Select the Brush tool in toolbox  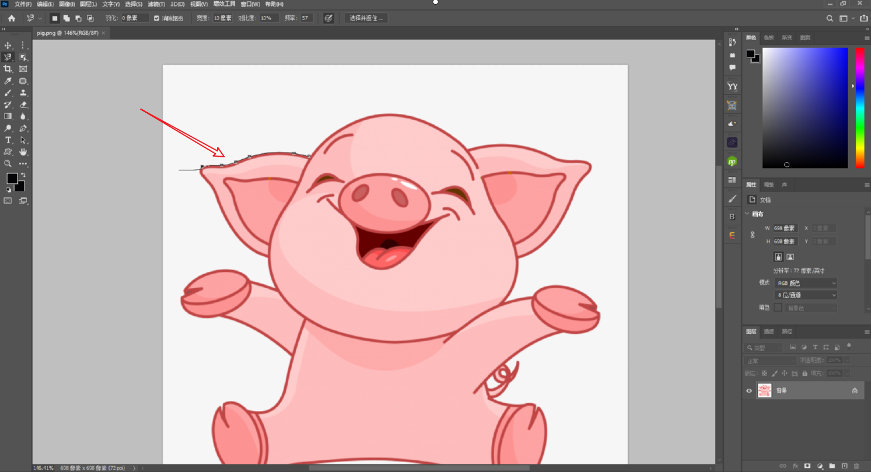pos(8,93)
